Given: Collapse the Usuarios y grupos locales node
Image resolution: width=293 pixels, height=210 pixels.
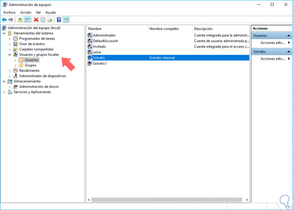Looking at the screenshot, I should point(10,55).
